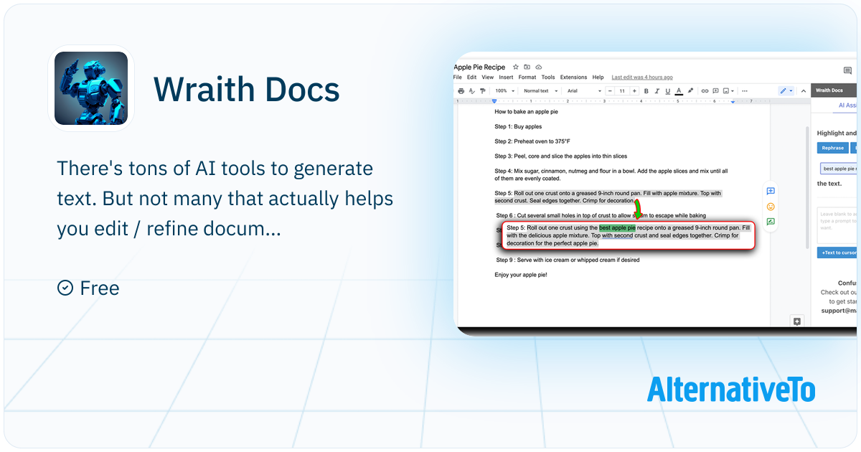Open the Normal text style dropdown
The height and width of the screenshot is (452, 861).
[x=540, y=91]
